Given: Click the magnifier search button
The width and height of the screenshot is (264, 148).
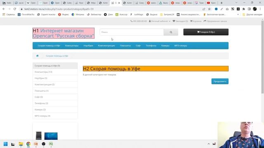Looking at the screenshot, I should 171,32.
